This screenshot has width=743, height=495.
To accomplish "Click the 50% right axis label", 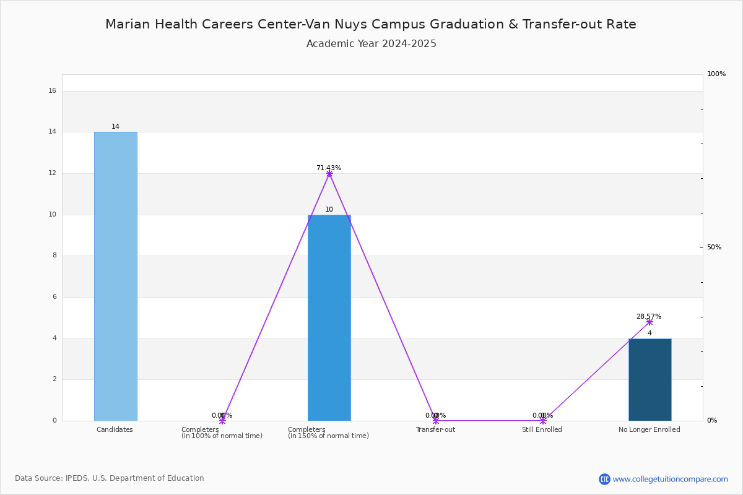I will (714, 247).
